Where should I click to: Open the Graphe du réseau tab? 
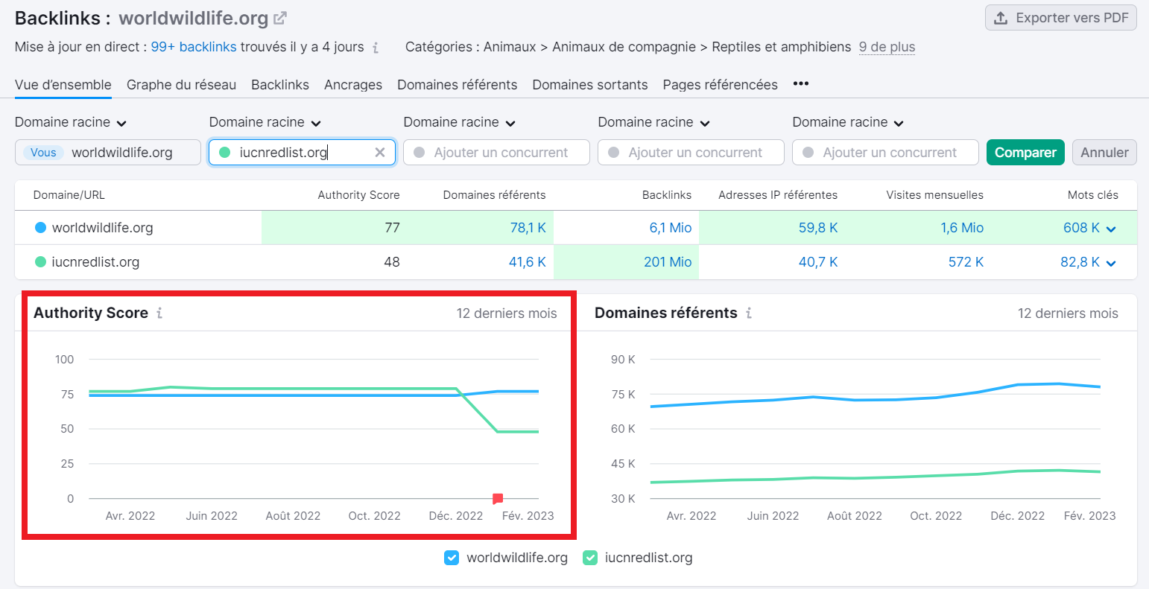click(x=181, y=85)
